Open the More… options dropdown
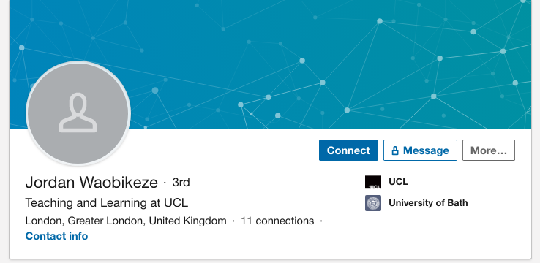 [x=489, y=150]
